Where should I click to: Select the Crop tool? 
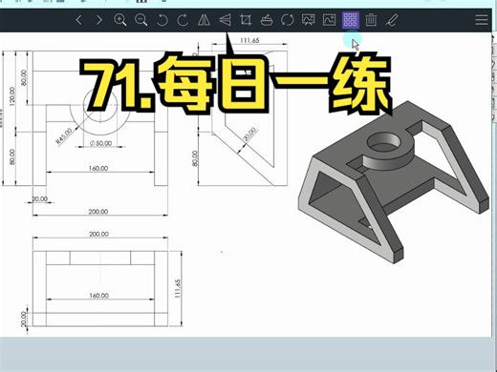pos(246,20)
